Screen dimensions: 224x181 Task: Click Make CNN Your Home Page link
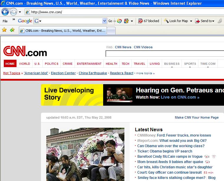pyautogui.click(x=197, y=117)
